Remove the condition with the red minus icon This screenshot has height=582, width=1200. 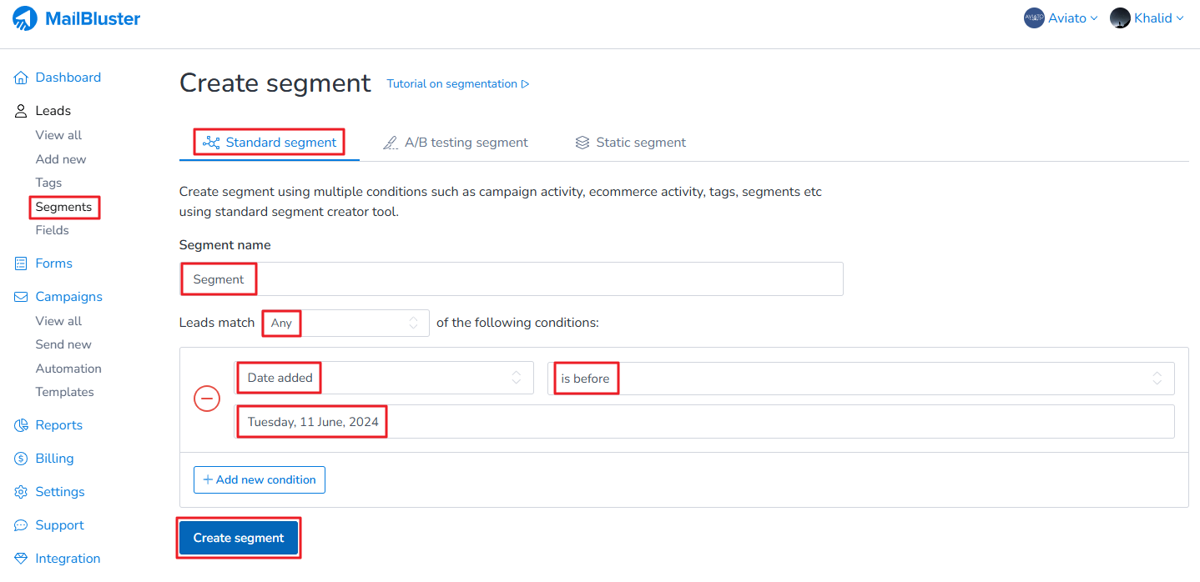pos(207,399)
